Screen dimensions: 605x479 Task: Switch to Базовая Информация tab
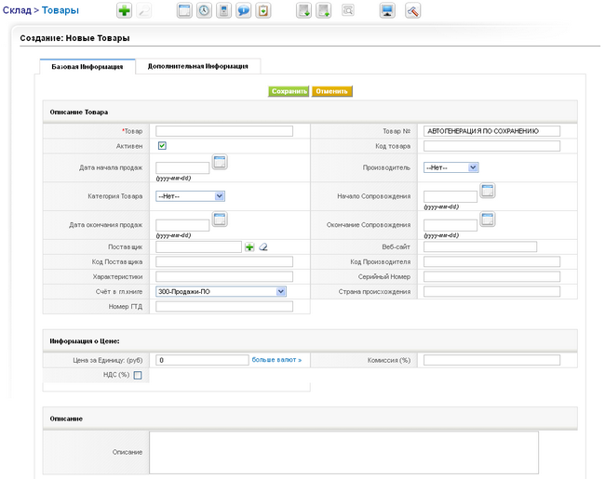tap(87, 66)
